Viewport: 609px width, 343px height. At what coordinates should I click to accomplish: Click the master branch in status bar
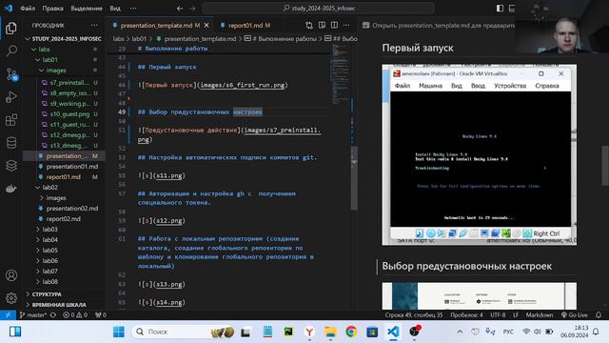pyautogui.click(x=33, y=315)
